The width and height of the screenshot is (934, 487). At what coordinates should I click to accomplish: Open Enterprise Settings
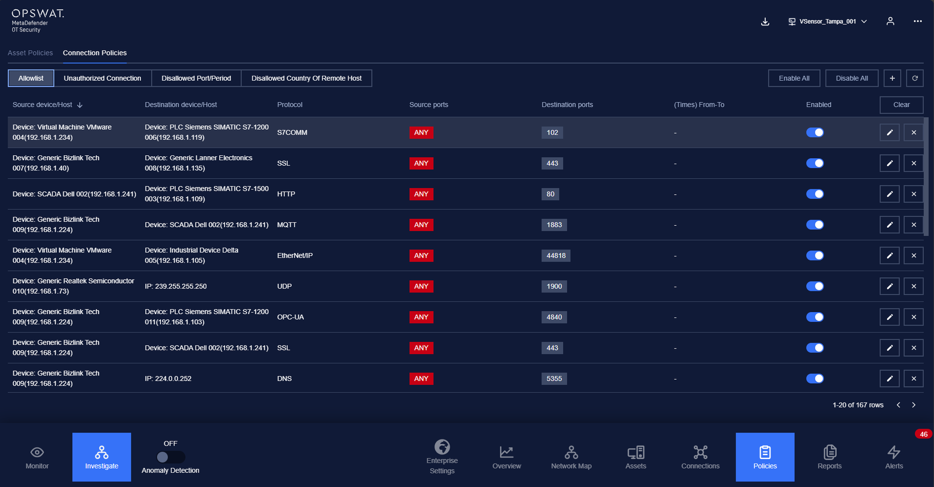tap(442, 457)
